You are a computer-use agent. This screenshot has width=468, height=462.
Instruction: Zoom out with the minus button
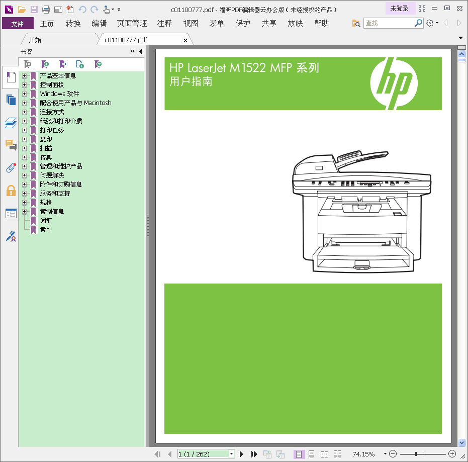coord(393,454)
